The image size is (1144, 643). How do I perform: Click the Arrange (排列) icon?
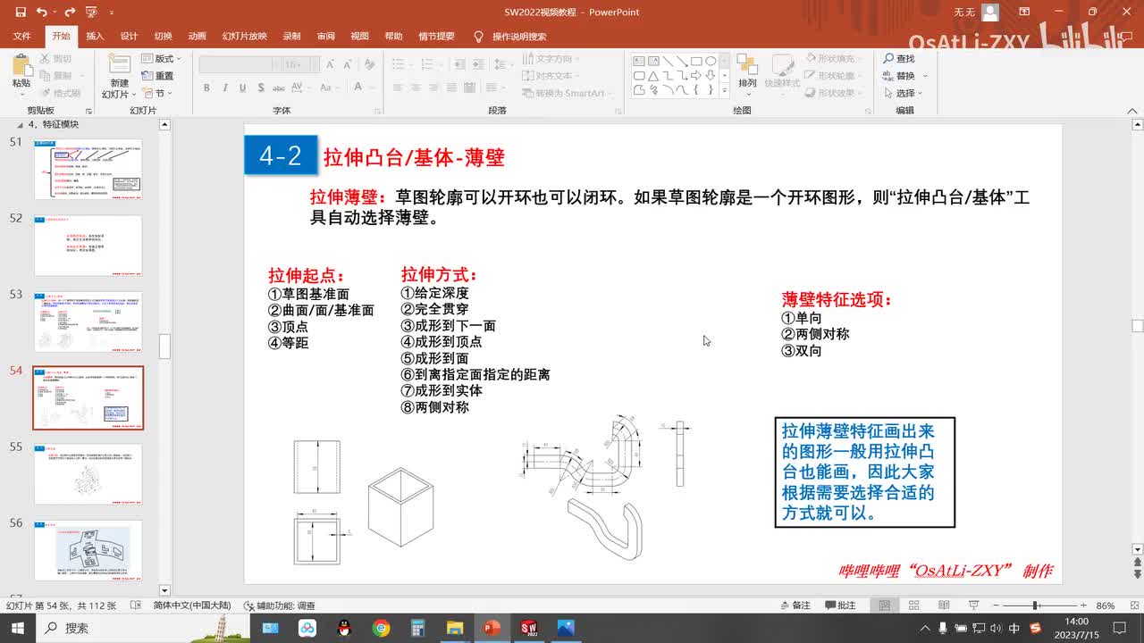(x=747, y=65)
